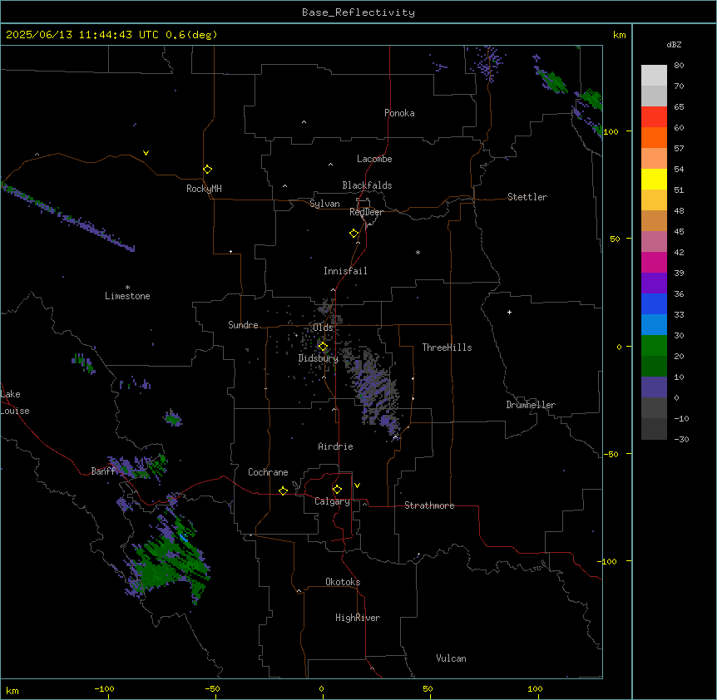Click the Blackfalds city label
Screen dimensions: 717x700
pos(367,185)
